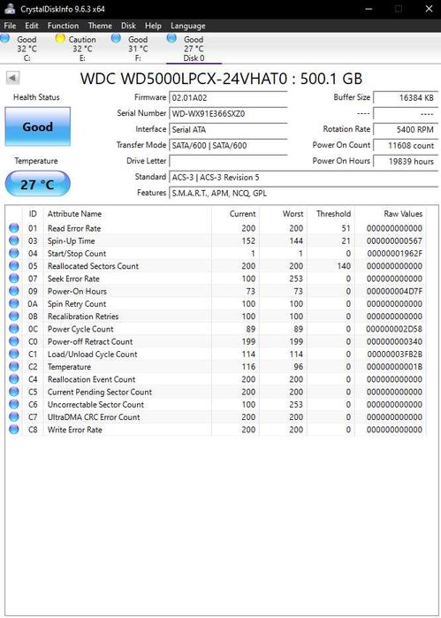Switch to the Caution E: disk tab
This screenshot has height=618, width=441.
pos(82,49)
